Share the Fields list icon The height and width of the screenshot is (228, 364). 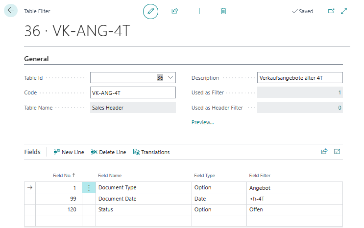point(324,152)
